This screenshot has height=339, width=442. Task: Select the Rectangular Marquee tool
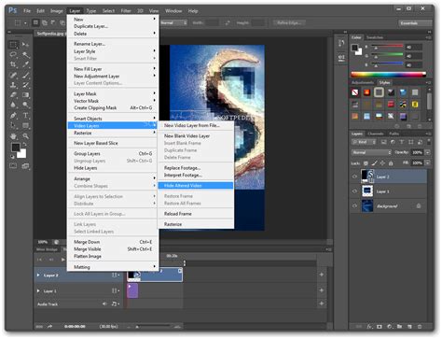13,45
